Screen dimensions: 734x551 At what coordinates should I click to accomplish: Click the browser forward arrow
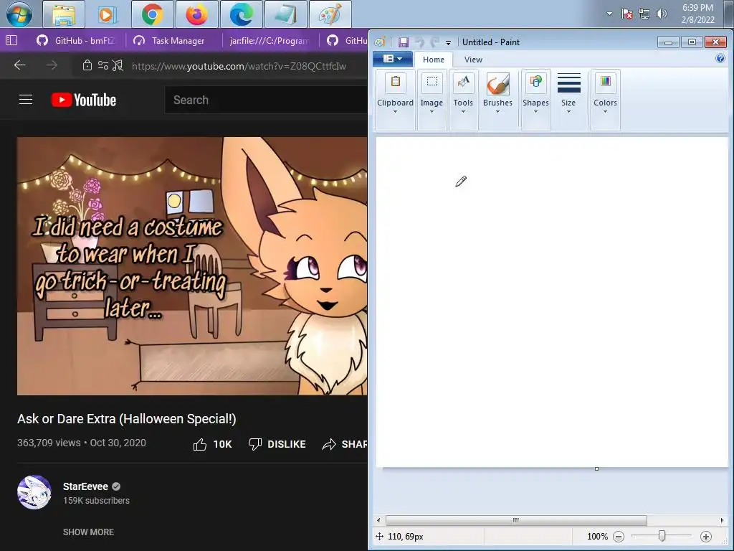[x=52, y=65]
